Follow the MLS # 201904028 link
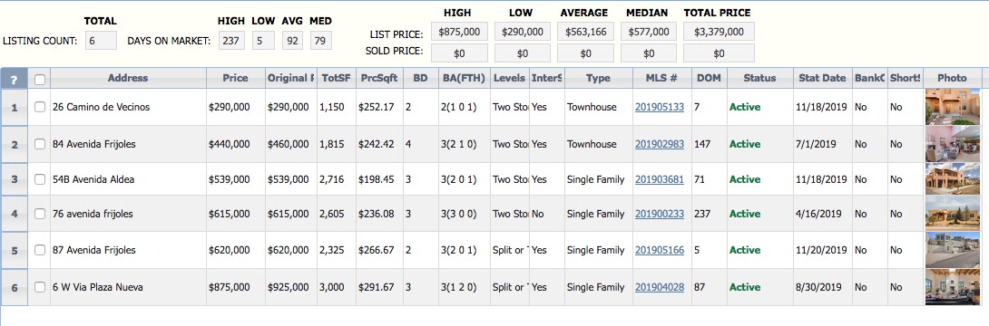The image size is (989, 326). pyautogui.click(x=659, y=287)
